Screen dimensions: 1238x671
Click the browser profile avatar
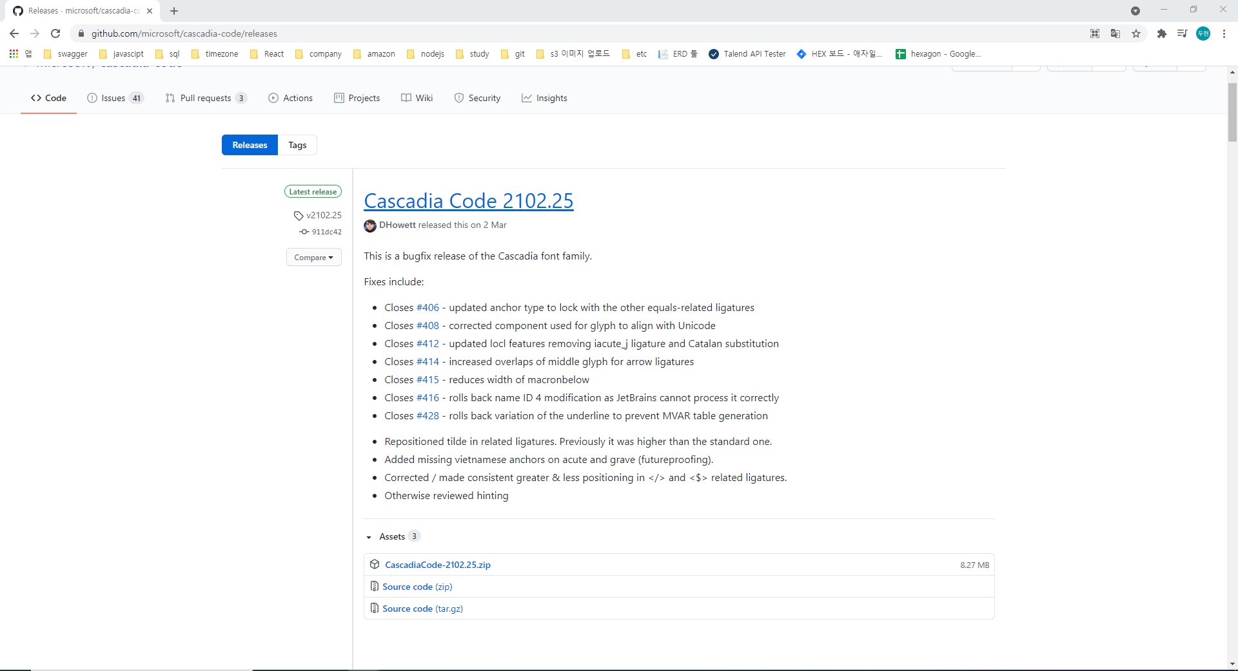pyautogui.click(x=1203, y=33)
